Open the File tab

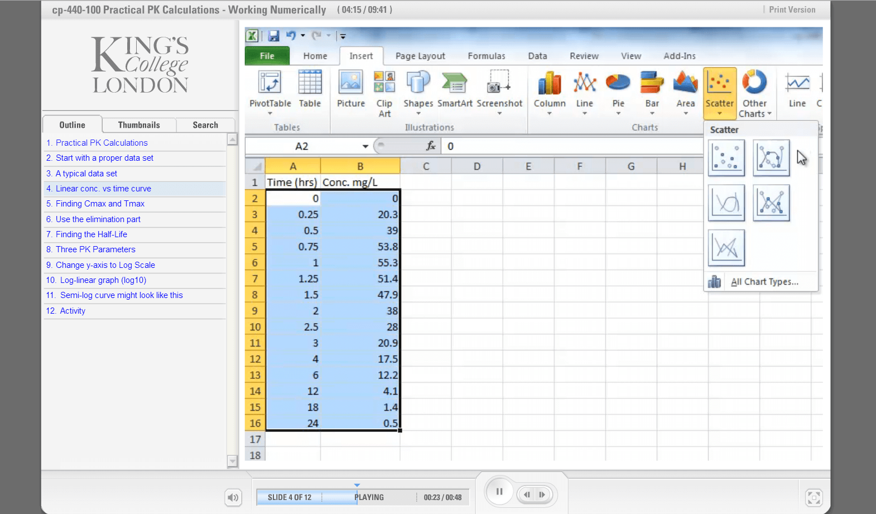[267, 56]
